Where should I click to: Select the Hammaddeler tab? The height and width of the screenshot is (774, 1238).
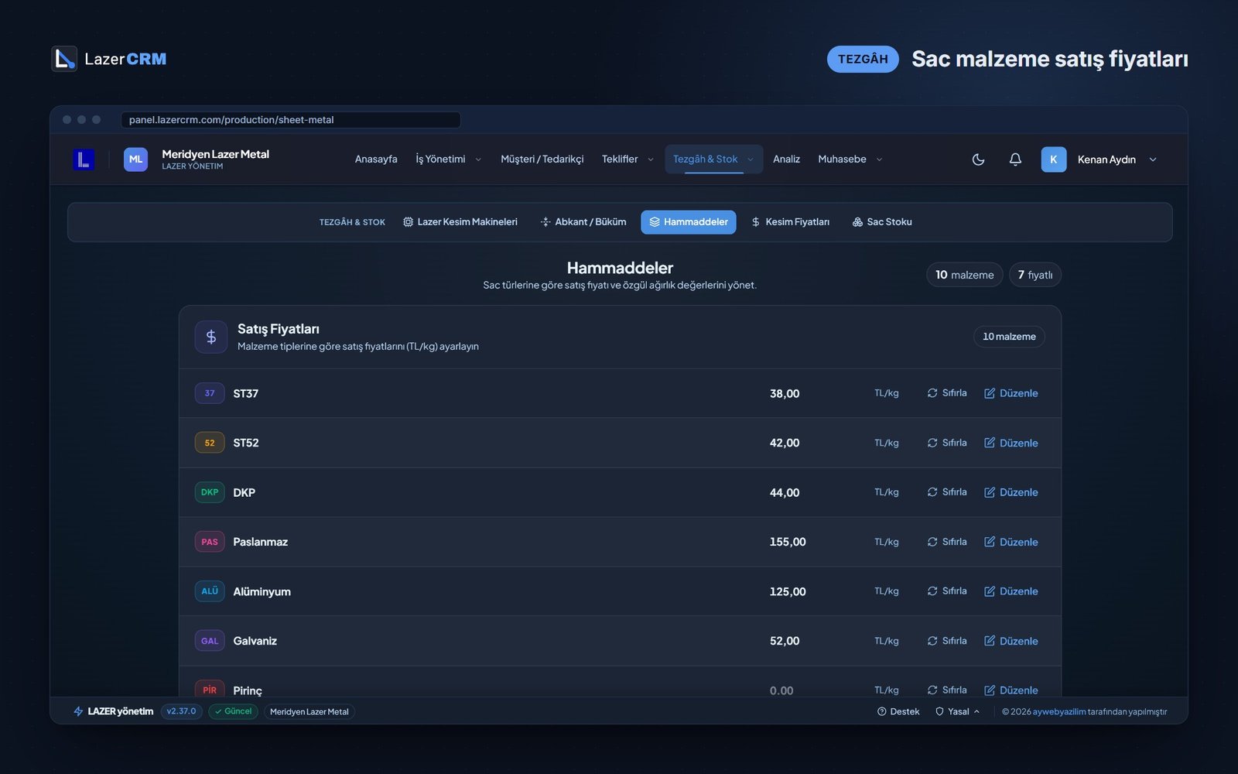click(689, 222)
